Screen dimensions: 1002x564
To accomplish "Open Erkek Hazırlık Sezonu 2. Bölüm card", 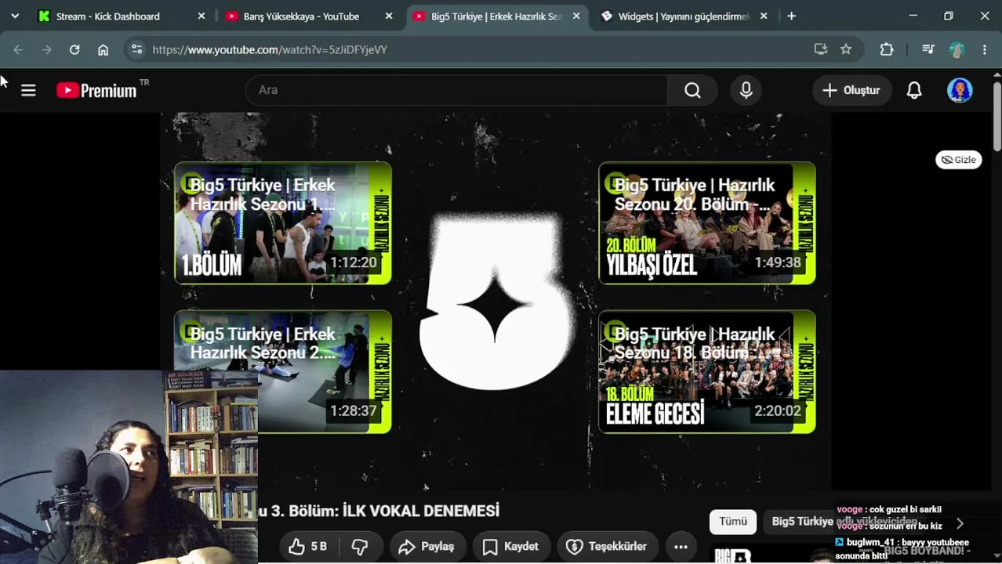I will 283,371.
